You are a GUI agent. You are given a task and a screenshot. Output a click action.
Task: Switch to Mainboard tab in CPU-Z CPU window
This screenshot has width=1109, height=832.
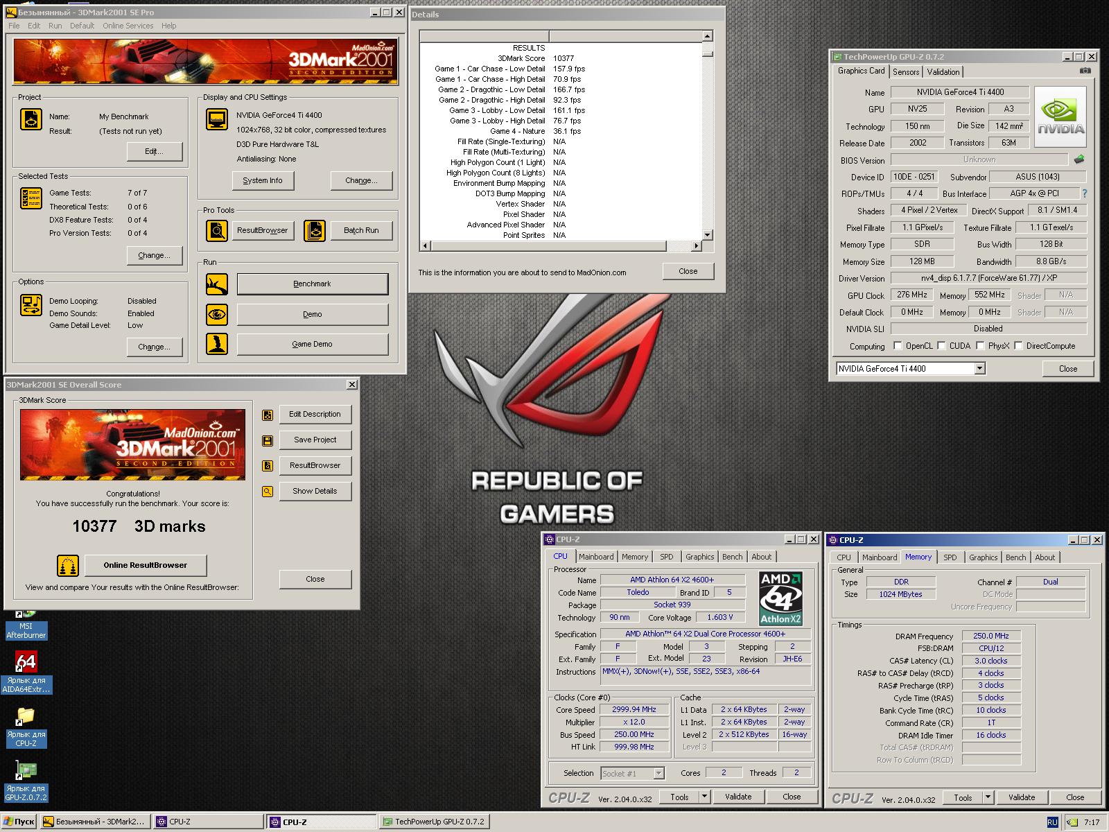596,557
